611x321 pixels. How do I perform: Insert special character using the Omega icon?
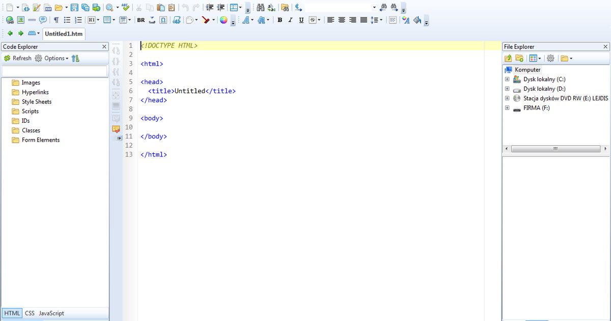(163, 20)
